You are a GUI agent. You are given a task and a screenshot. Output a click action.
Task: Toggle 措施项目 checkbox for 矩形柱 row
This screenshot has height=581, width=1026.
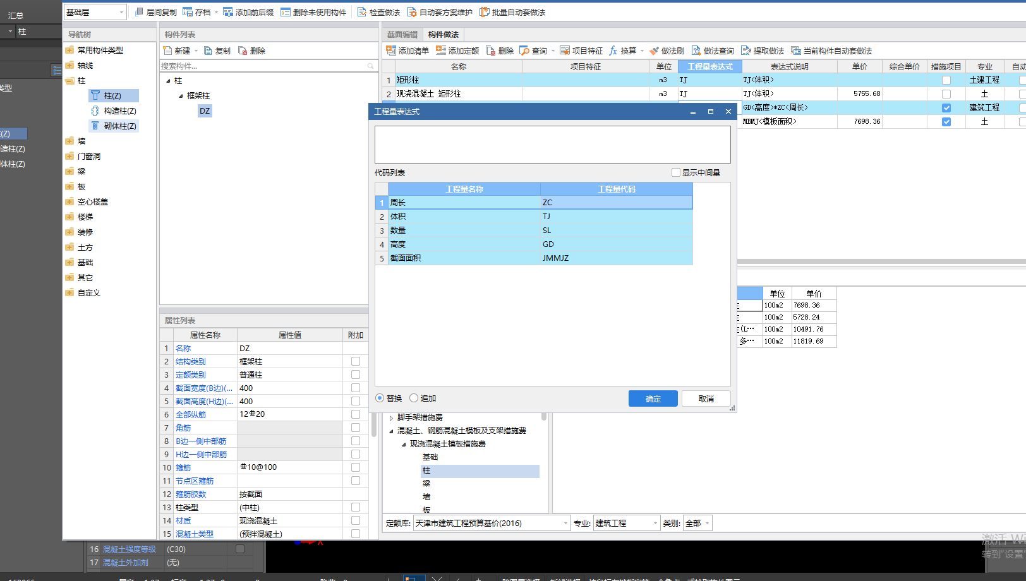tap(946, 80)
